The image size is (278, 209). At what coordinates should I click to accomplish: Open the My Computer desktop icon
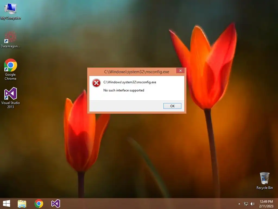point(11,11)
